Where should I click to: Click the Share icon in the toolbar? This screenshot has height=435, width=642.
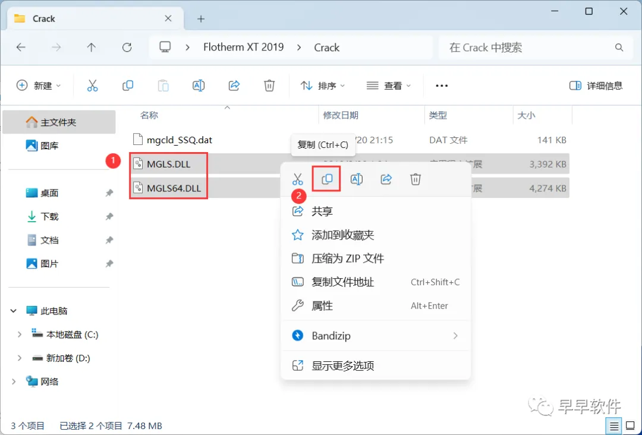click(234, 86)
